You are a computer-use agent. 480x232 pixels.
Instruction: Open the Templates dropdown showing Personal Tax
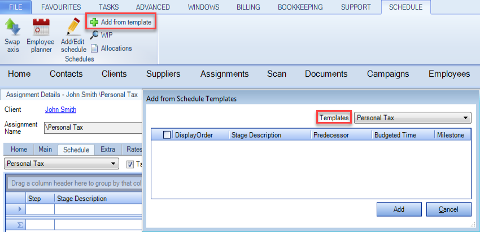click(x=412, y=118)
